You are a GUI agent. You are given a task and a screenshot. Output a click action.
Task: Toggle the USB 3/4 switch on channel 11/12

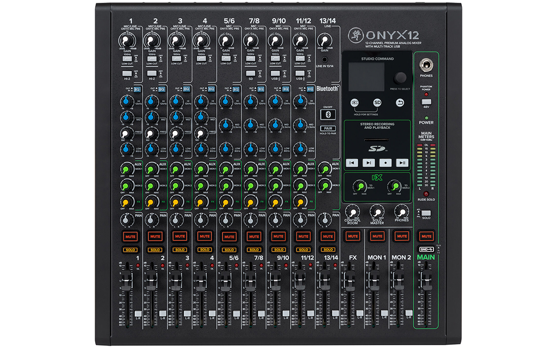point(299,73)
